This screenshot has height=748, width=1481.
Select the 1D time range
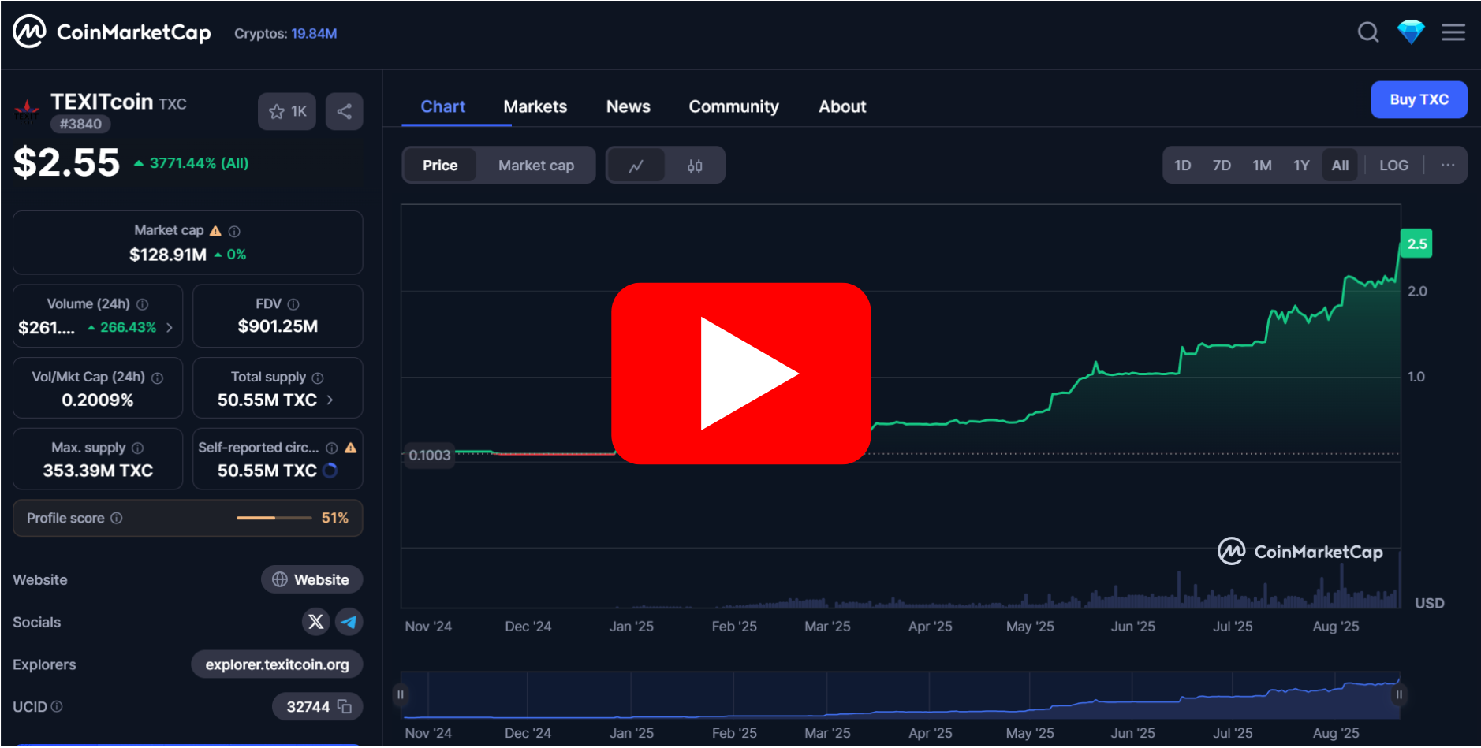1183,166
